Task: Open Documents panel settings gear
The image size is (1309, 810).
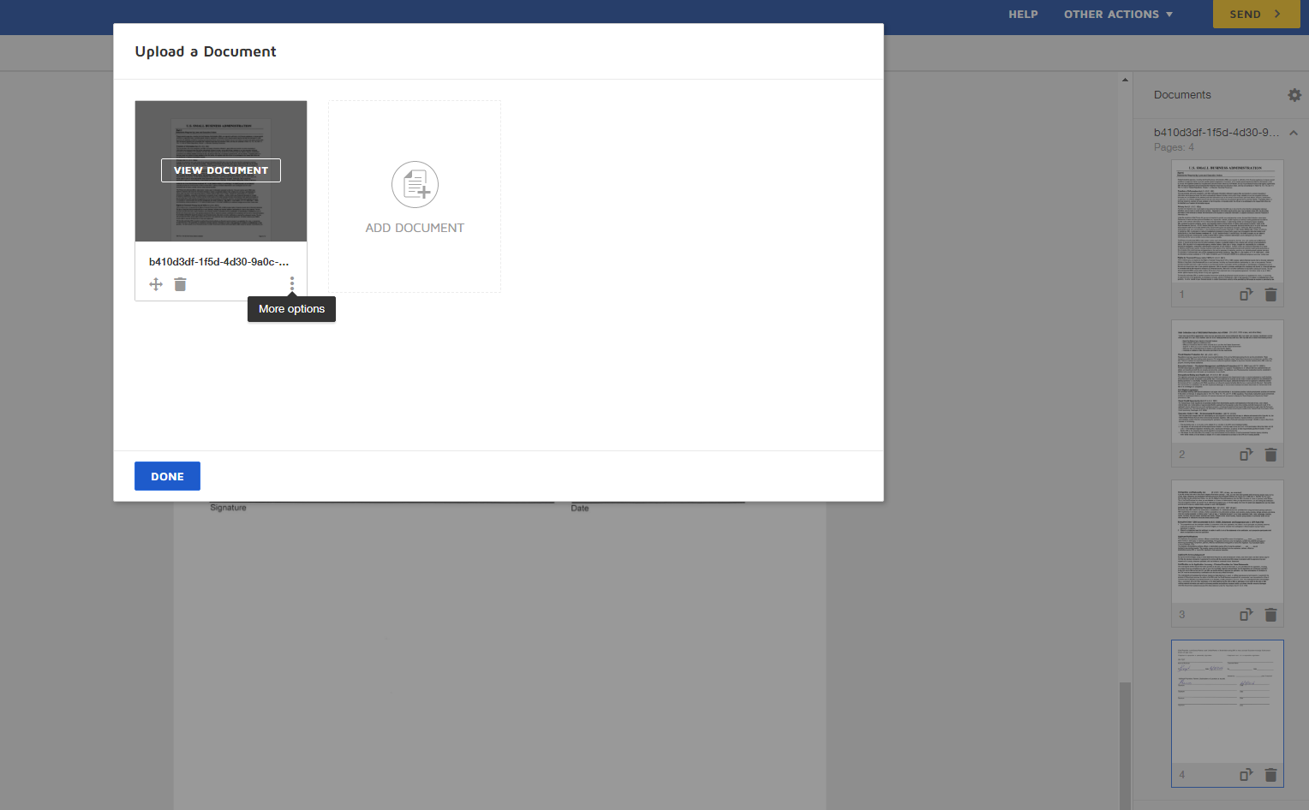Action: tap(1294, 95)
